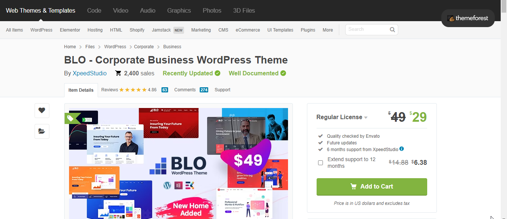Click the support info icon next to XpeedStudio
Image resolution: width=507 pixels, height=219 pixels.
coord(402,149)
